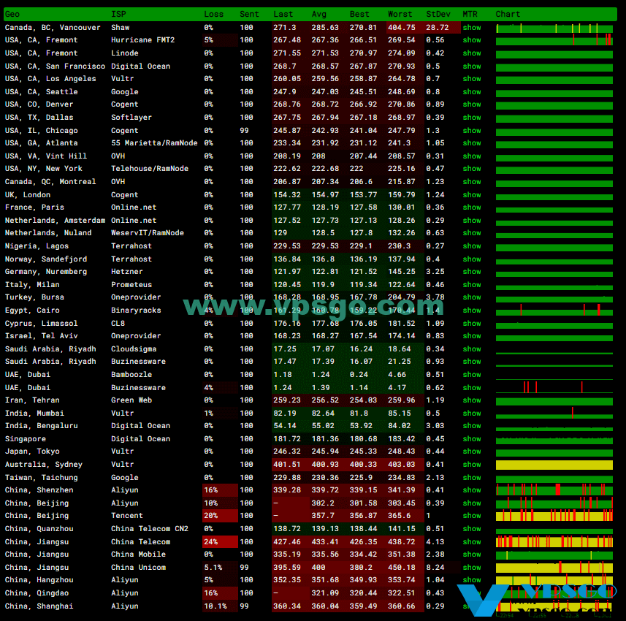Select the Best column header
The image size is (626, 621).
359,15
